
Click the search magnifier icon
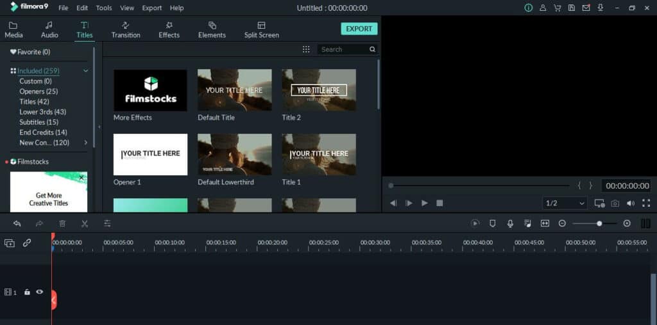pos(372,49)
